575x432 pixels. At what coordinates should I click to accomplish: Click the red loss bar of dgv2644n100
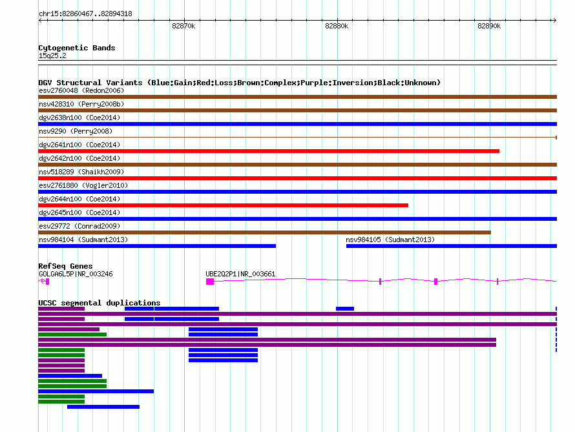click(x=224, y=205)
